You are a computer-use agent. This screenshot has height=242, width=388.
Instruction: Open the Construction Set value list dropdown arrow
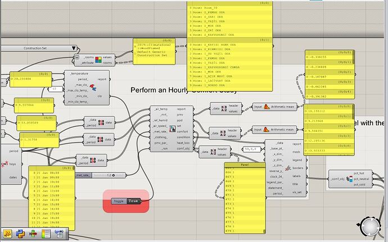(74, 48)
